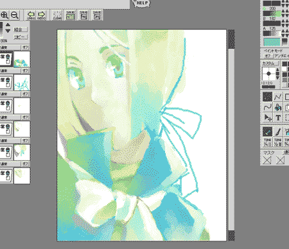The width and height of the screenshot is (289, 249).
Task: Move the layer up with the up arrow
Action: tap(8, 25)
